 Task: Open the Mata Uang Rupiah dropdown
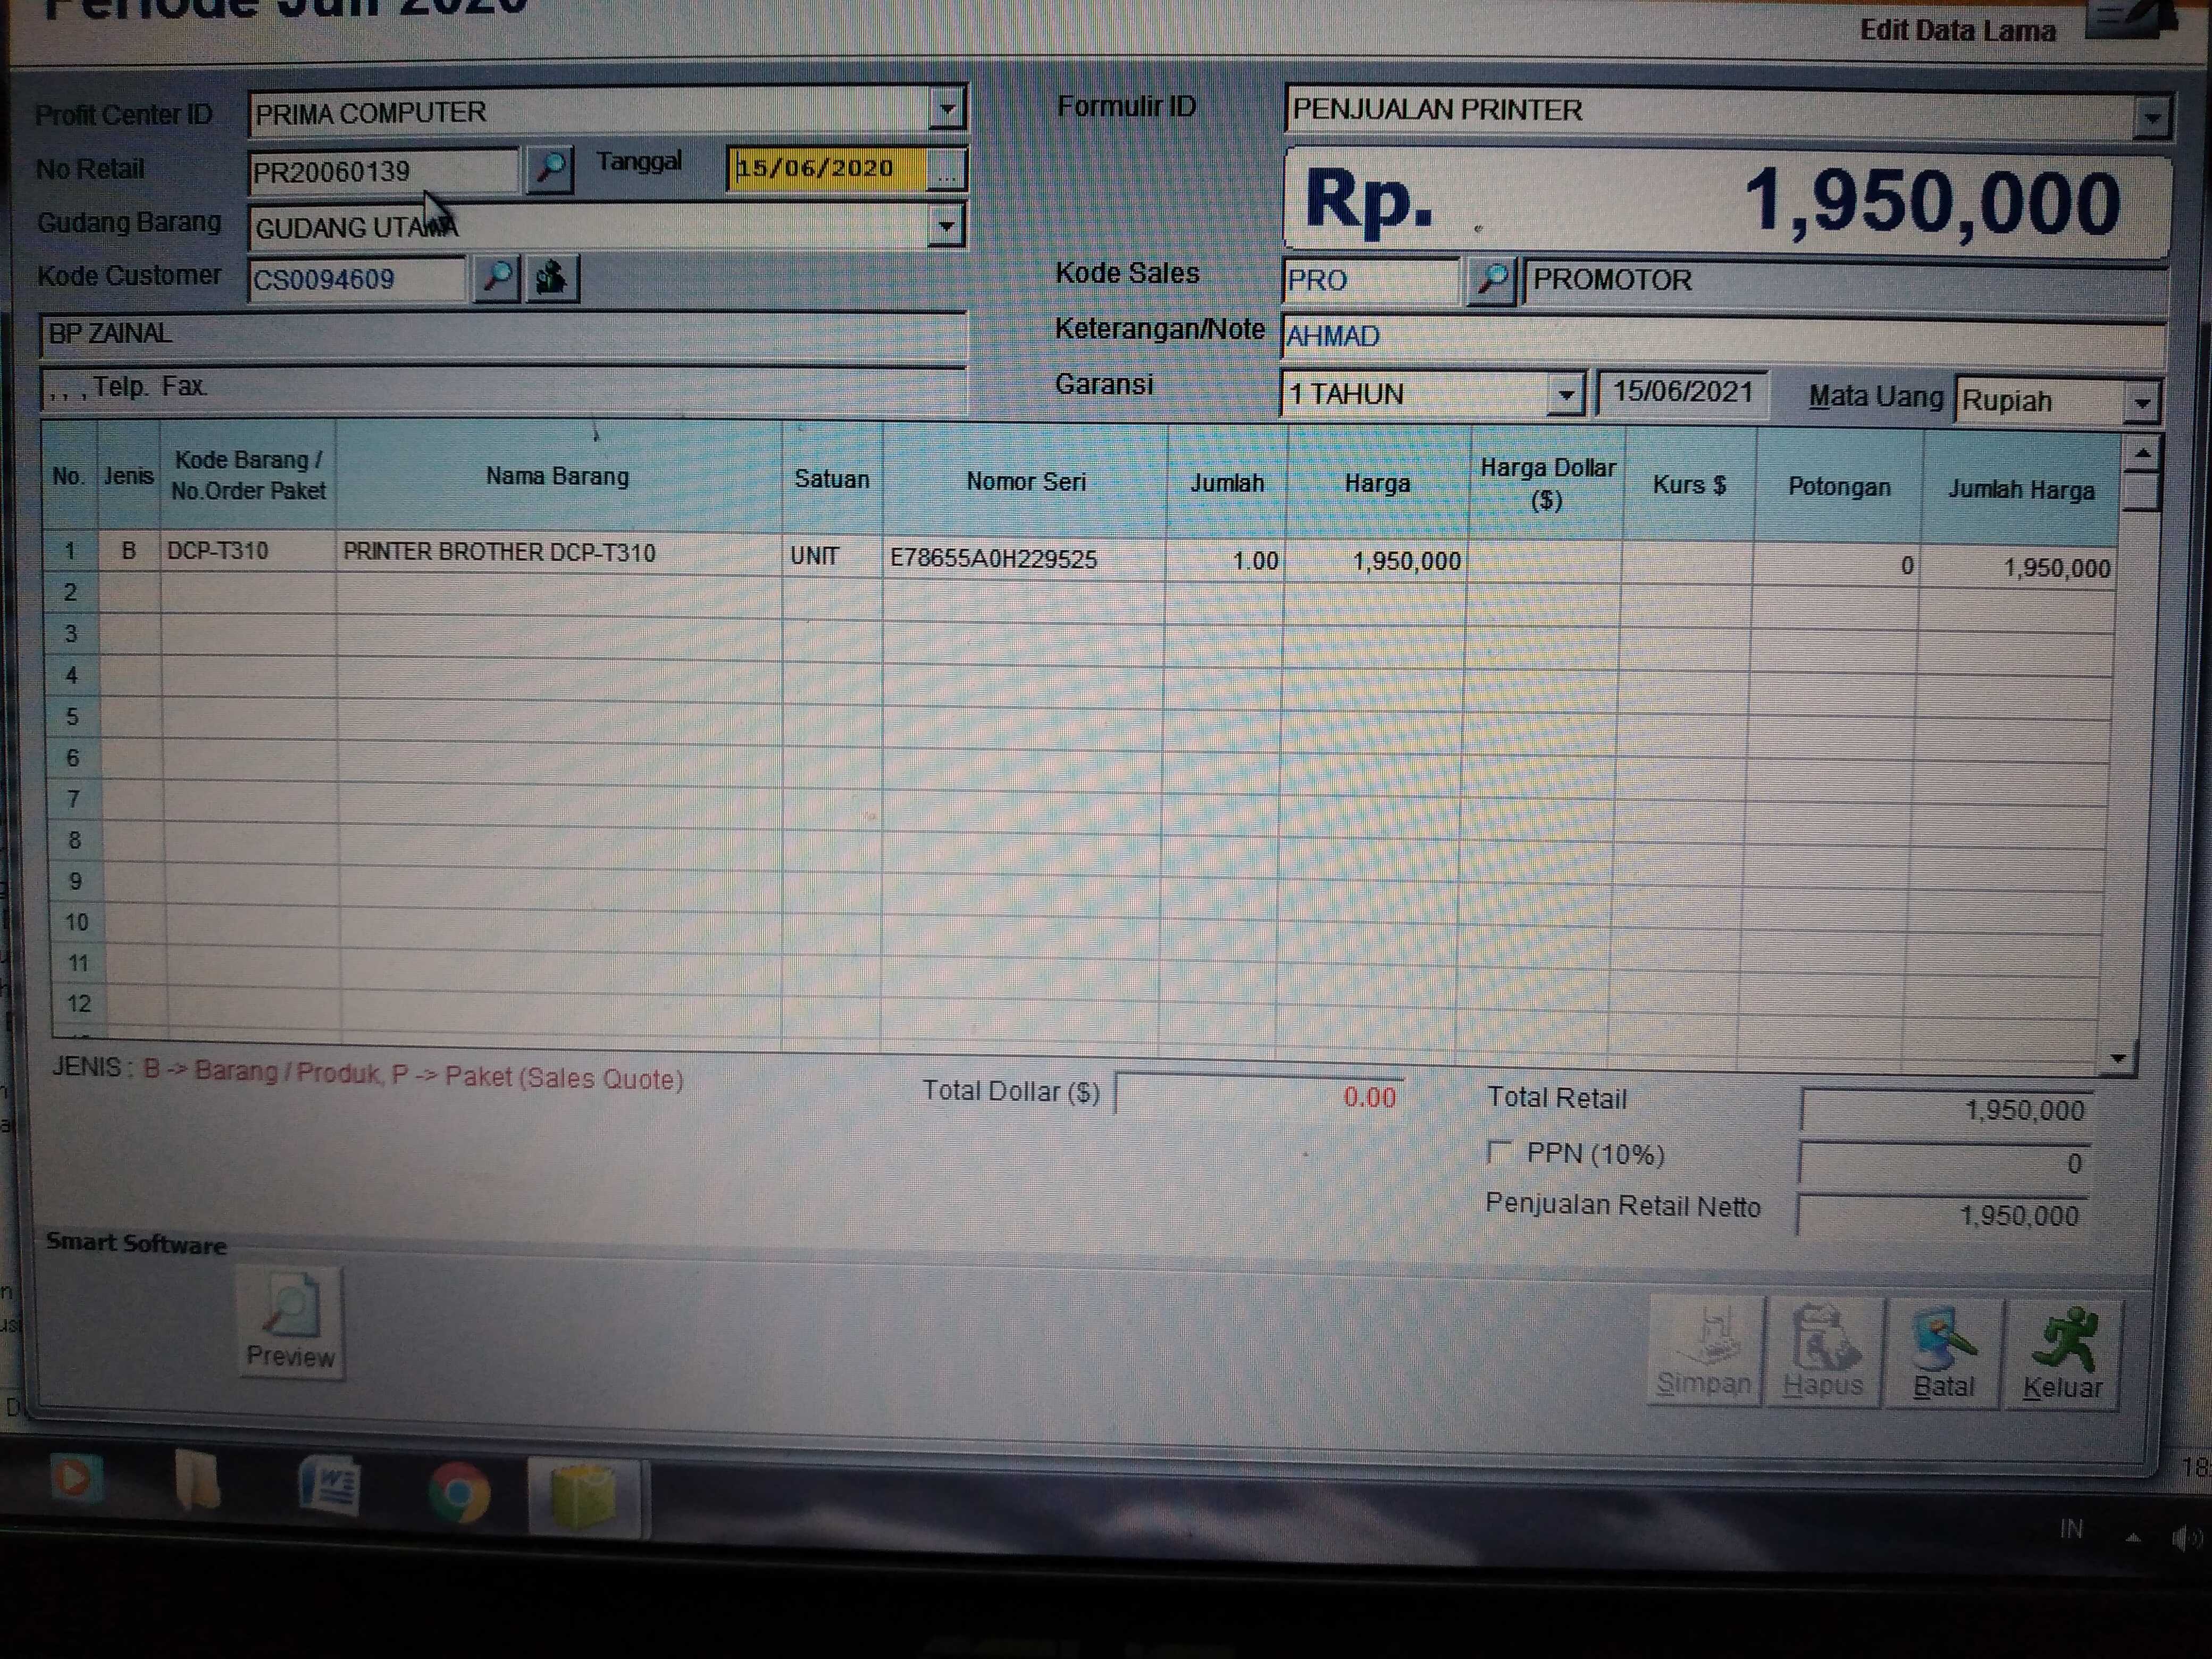coord(2142,403)
